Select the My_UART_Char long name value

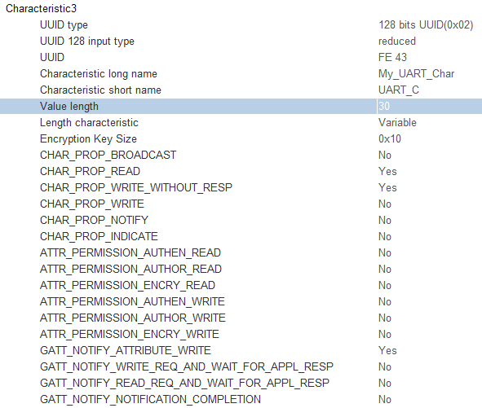(x=416, y=73)
